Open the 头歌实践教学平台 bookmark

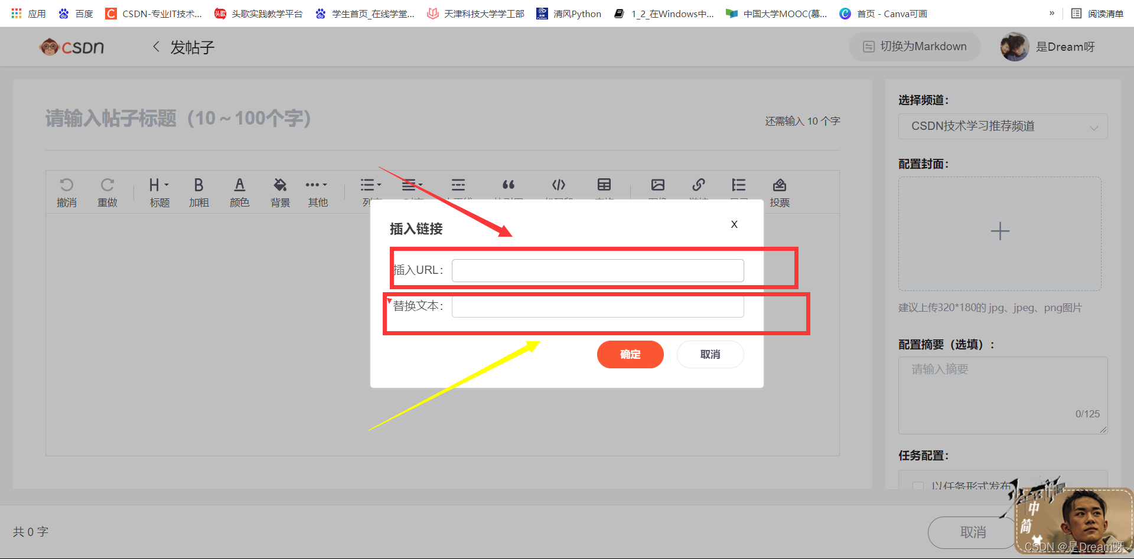(x=259, y=13)
